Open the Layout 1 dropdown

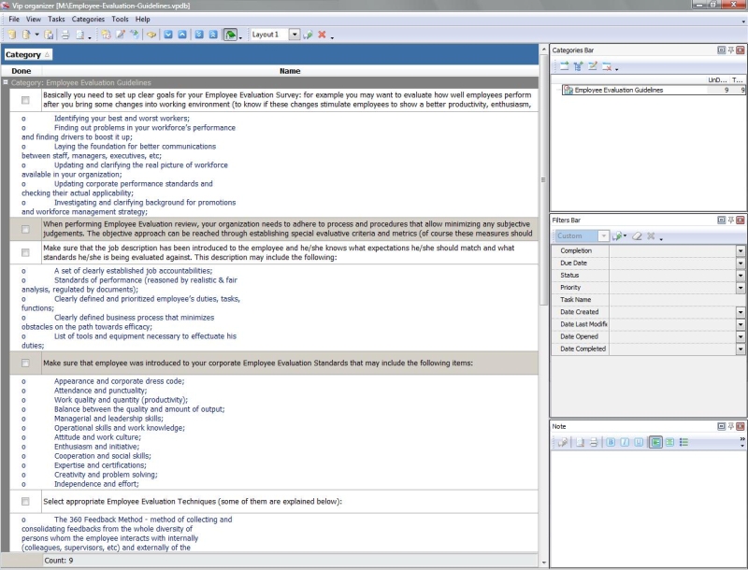point(295,35)
